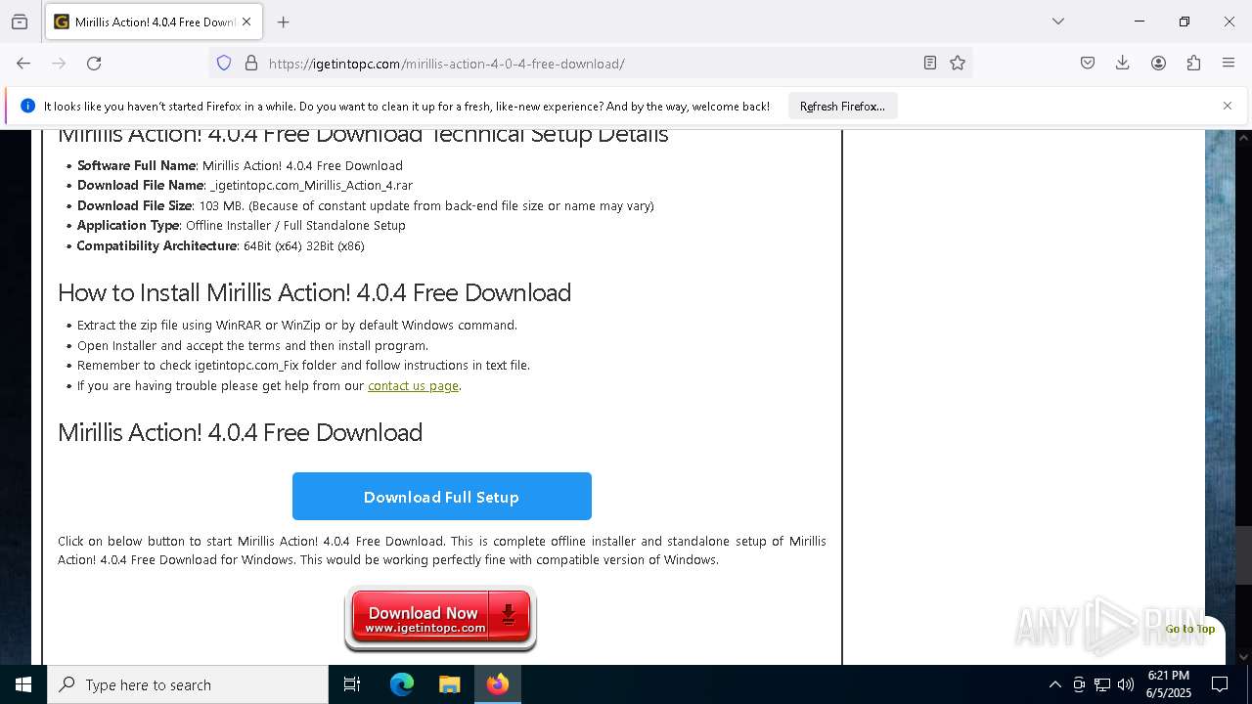Image resolution: width=1252 pixels, height=704 pixels.
Task: Open the Firefox application hamburger menu
Action: [1229, 63]
